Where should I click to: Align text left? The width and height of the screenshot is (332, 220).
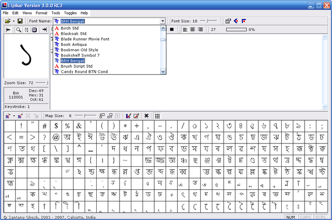pos(185,29)
